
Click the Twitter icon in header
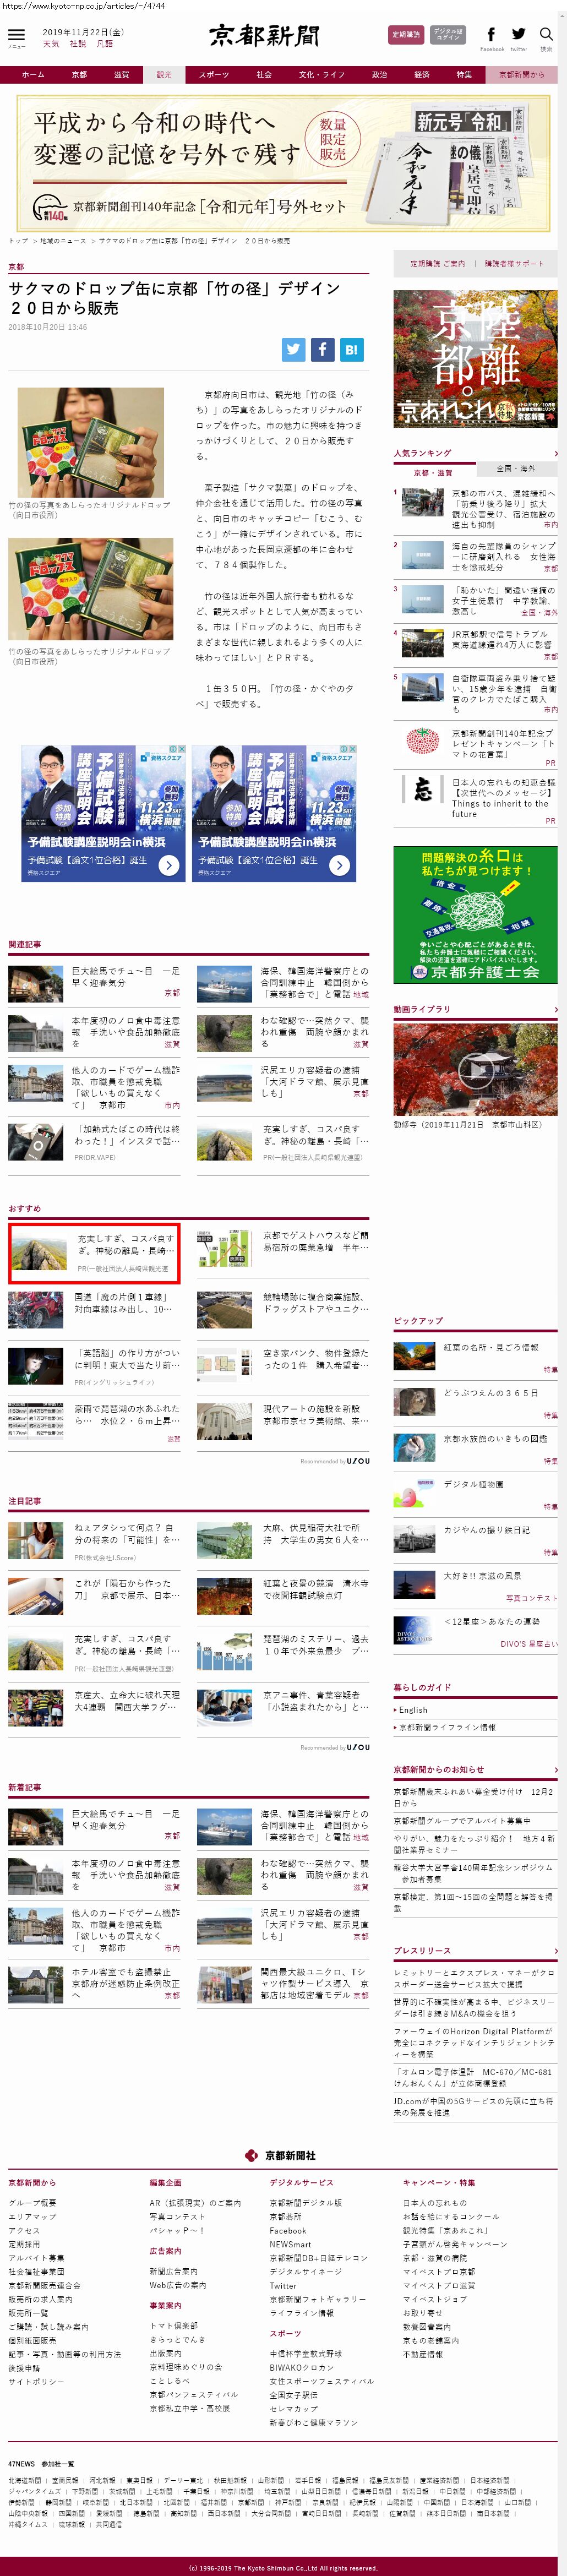tap(518, 35)
